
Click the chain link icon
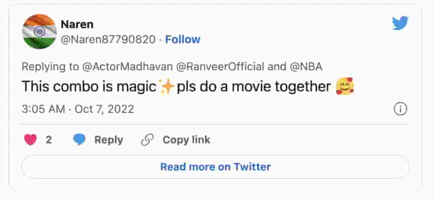[x=147, y=140]
